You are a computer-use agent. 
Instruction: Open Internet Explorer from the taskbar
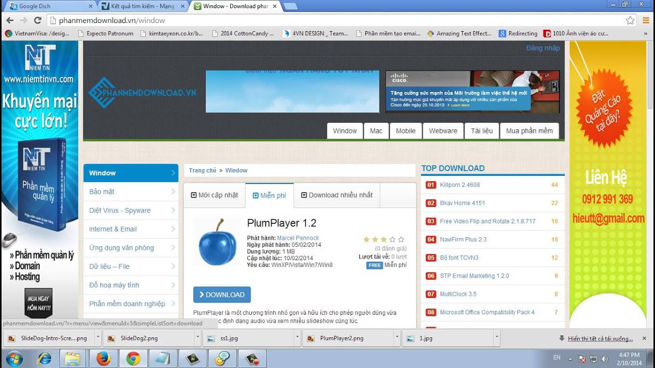pyautogui.click(x=45, y=359)
